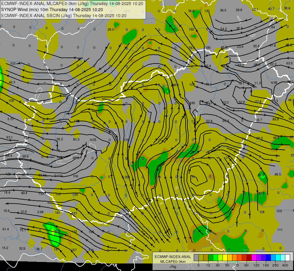Click the map value 69.9
This screenshot has width=294, height=271.
pos(261,175)
